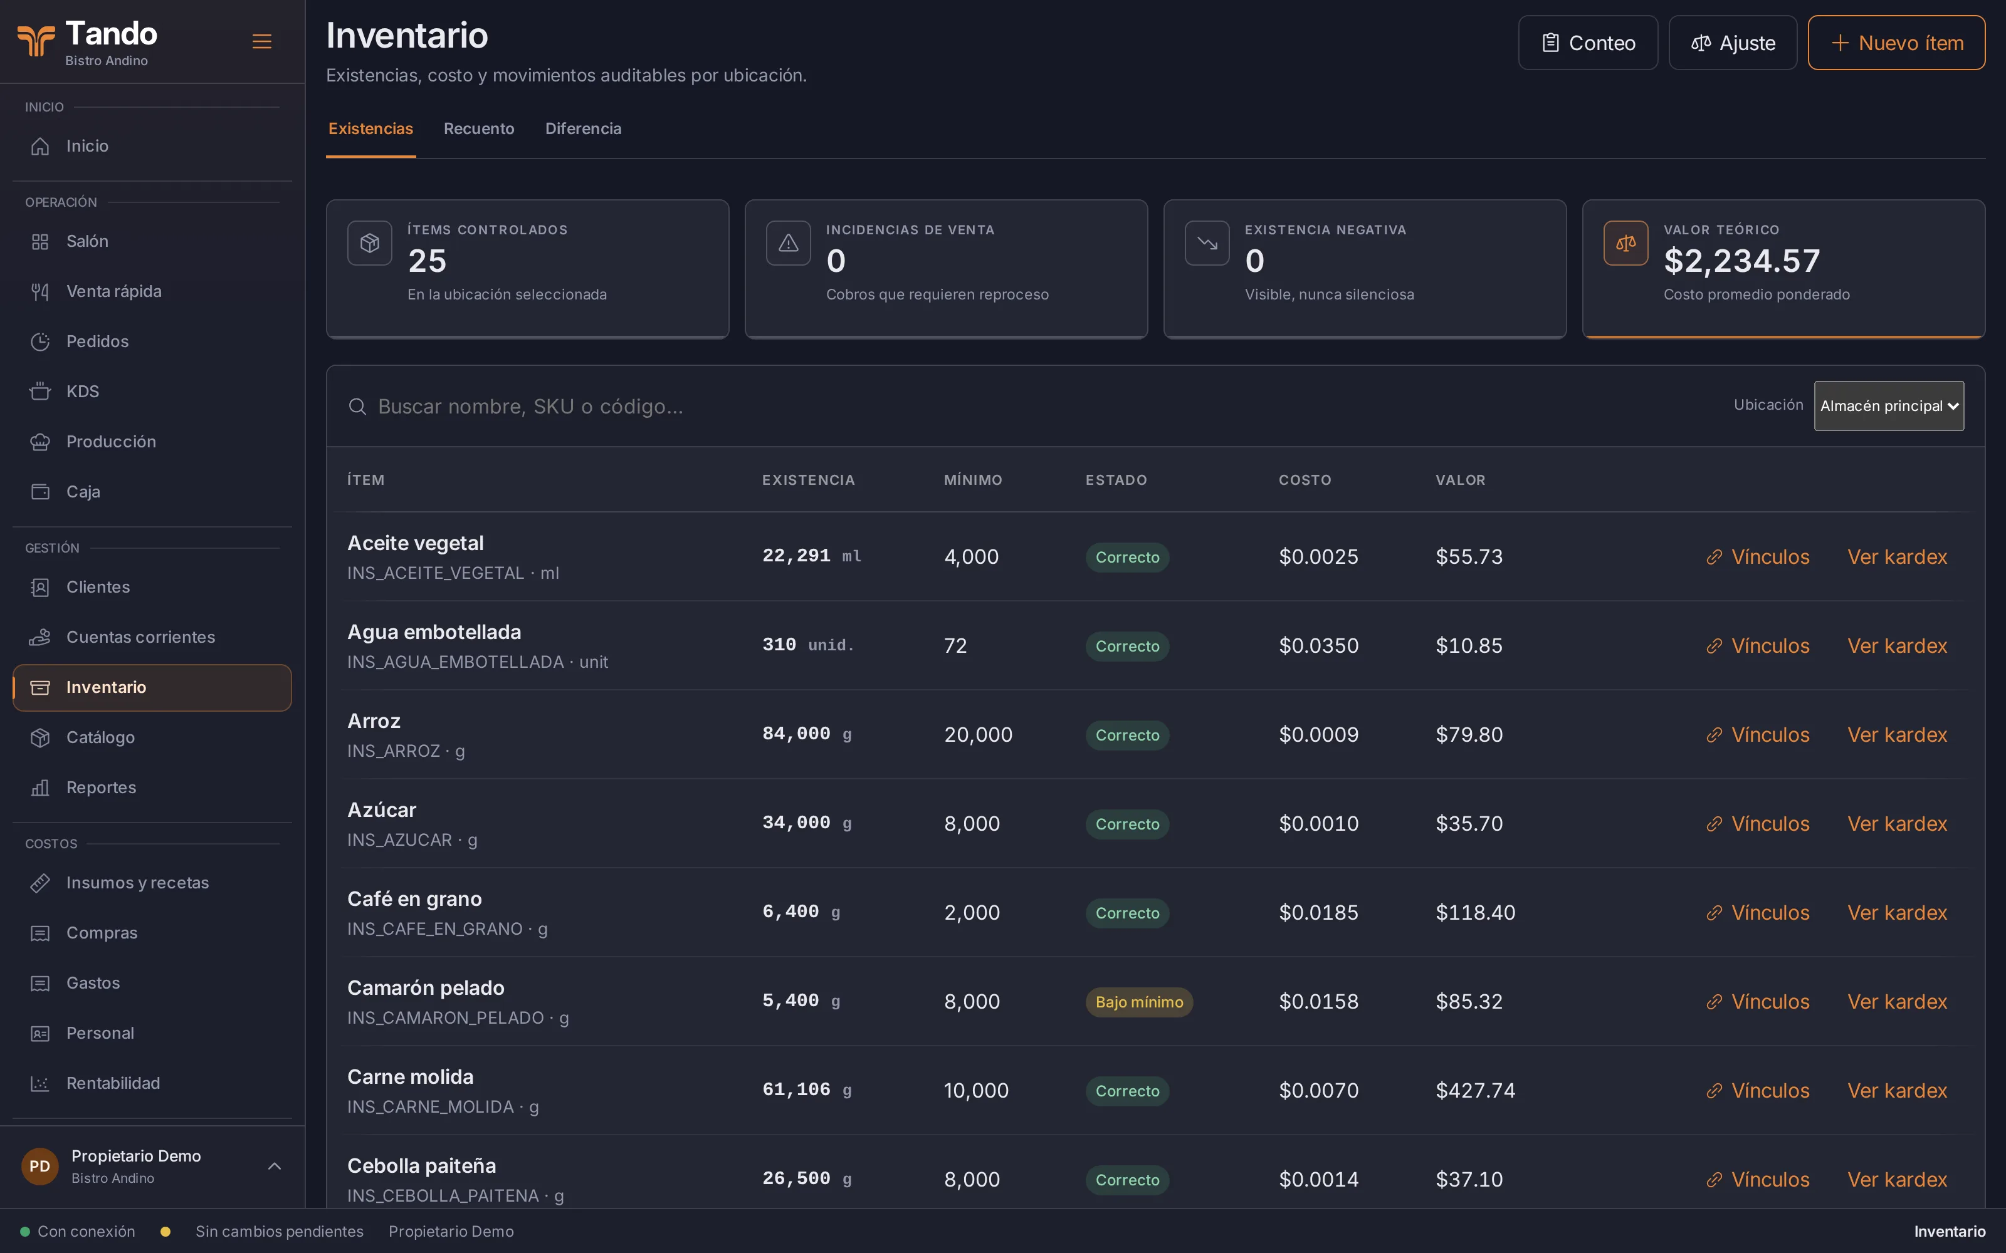Image resolution: width=2006 pixels, height=1253 pixels.
Task: Switch to the Recuento tab
Action: point(478,128)
